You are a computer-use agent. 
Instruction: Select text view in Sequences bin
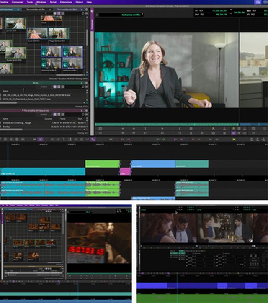55,115
